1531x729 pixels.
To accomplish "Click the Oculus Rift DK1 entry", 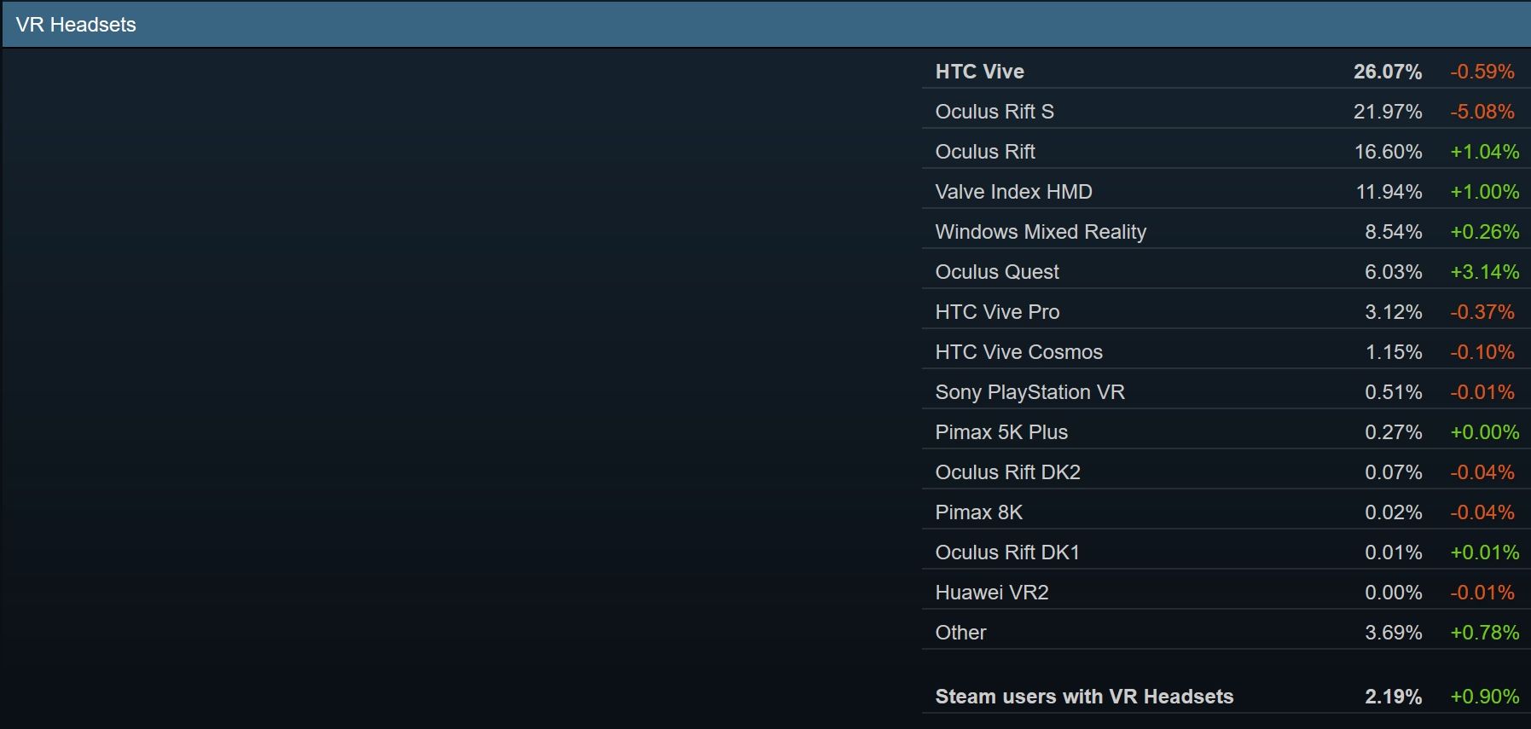I will (x=1006, y=553).
